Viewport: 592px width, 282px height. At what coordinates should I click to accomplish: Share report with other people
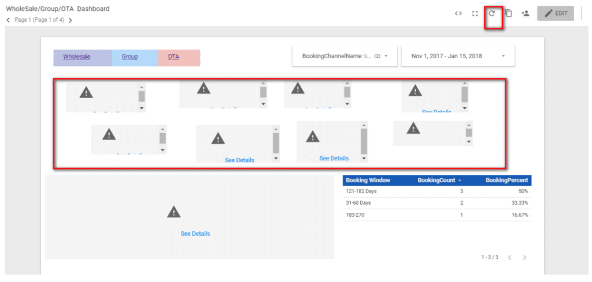(x=525, y=13)
